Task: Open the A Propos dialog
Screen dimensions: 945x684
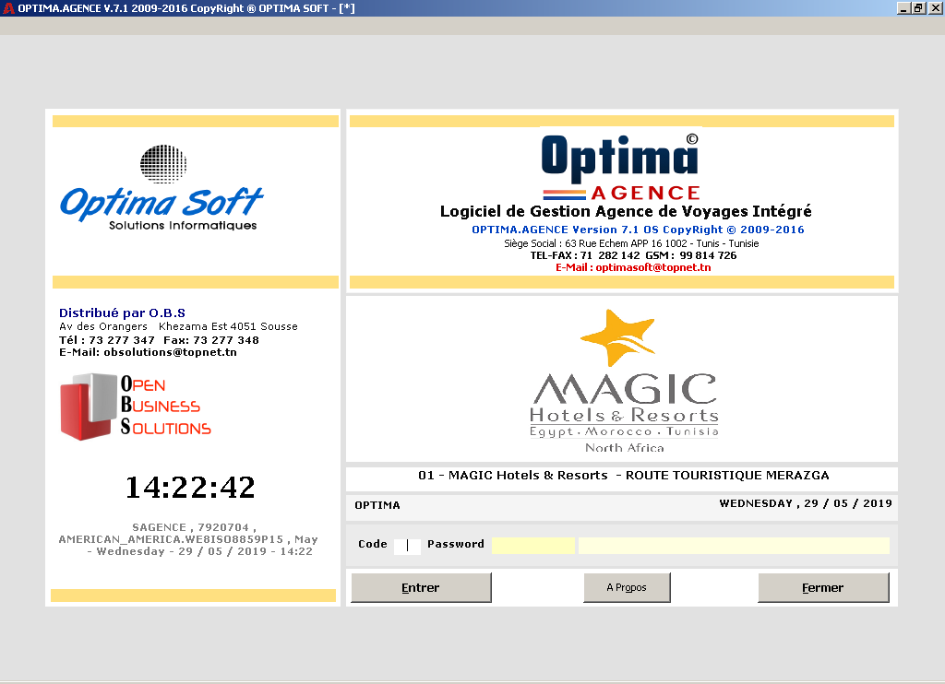Action: pos(627,587)
